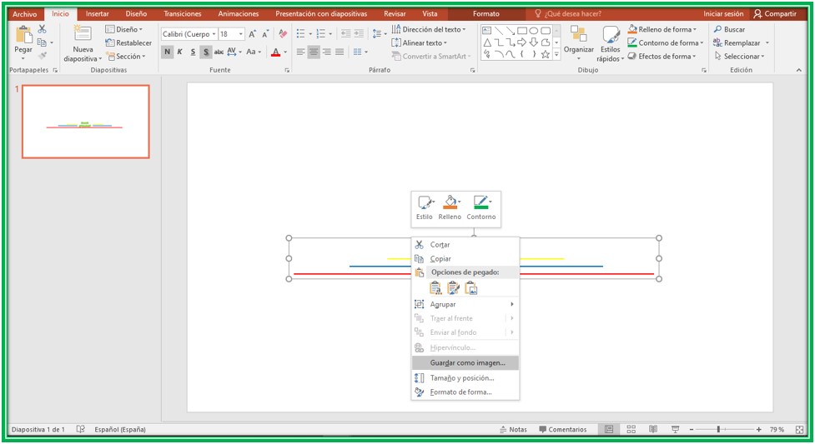Center align text in paragraph group

tap(314, 52)
